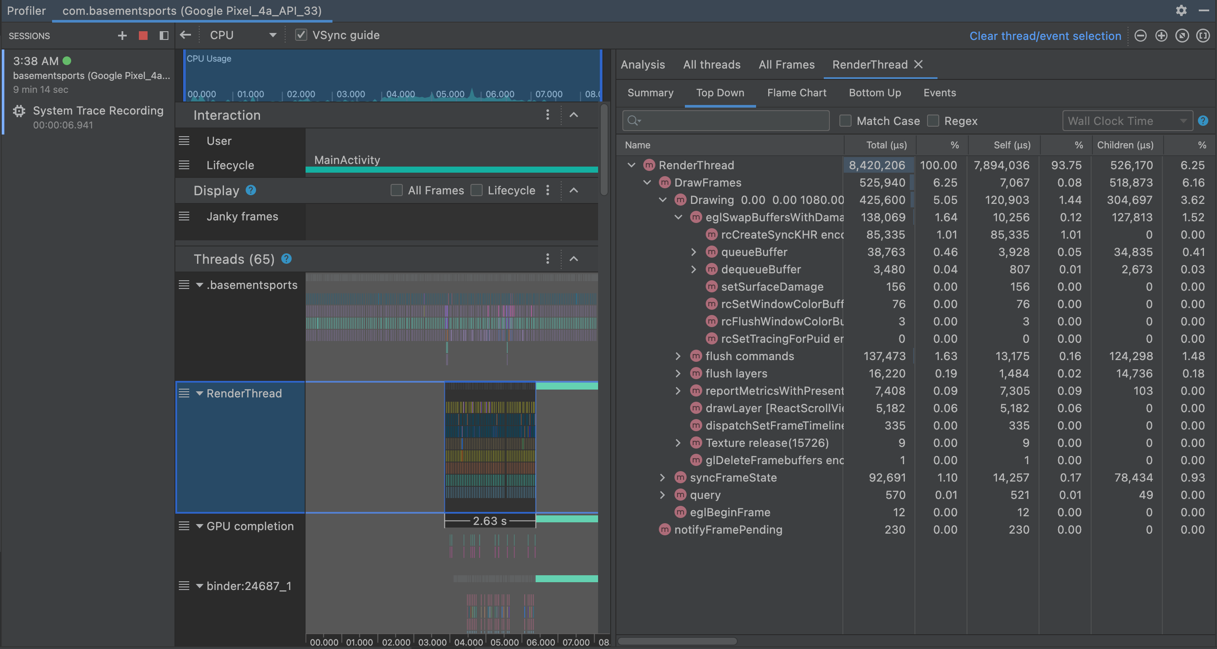The image size is (1217, 649).
Task: Collapse the Interaction section chevron
Action: [x=573, y=115]
